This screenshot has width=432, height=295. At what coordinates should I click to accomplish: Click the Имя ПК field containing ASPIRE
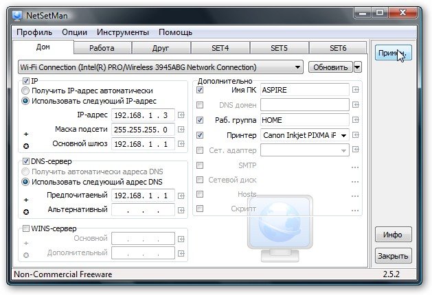[x=304, y=91]
